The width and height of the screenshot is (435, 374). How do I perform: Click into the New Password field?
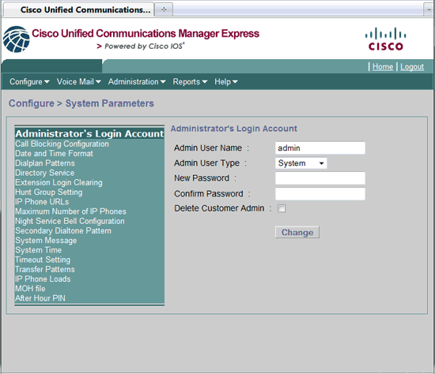pyautogui.click(x=320, y=178)
